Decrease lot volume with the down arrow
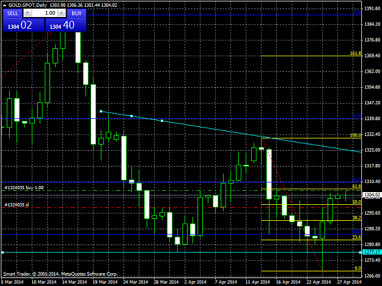The height and width of the screenshot is (286, 382). (x=28, y=13)
